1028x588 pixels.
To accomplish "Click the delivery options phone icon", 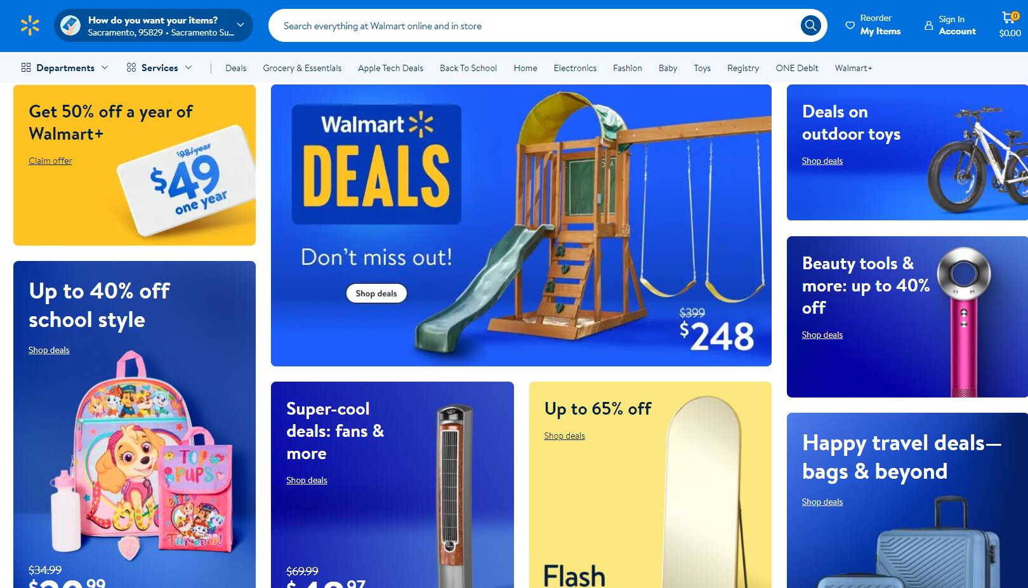I will (x=70, y=25).
